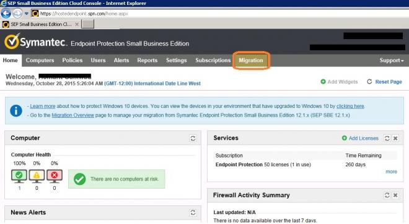Click the green Add Widgets plus icon
The width and height of the screenshot is (409, 224).
coord(323,82)
